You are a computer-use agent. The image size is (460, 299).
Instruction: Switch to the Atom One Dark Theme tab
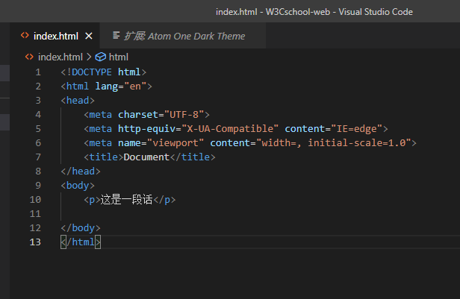click(x=184, y=36)
